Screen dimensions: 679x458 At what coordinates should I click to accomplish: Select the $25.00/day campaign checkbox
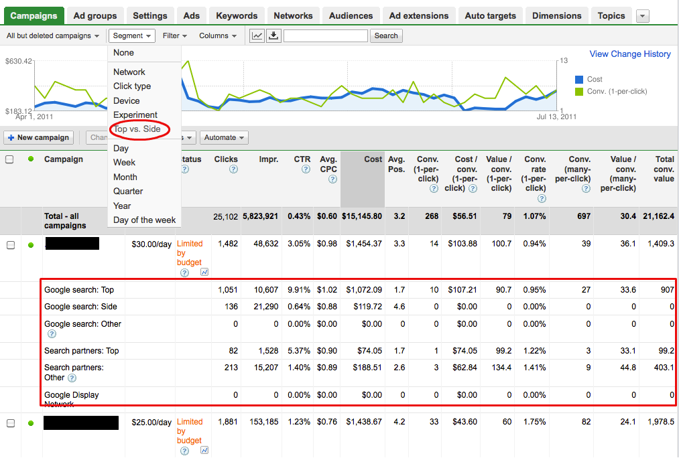point(11,423)
